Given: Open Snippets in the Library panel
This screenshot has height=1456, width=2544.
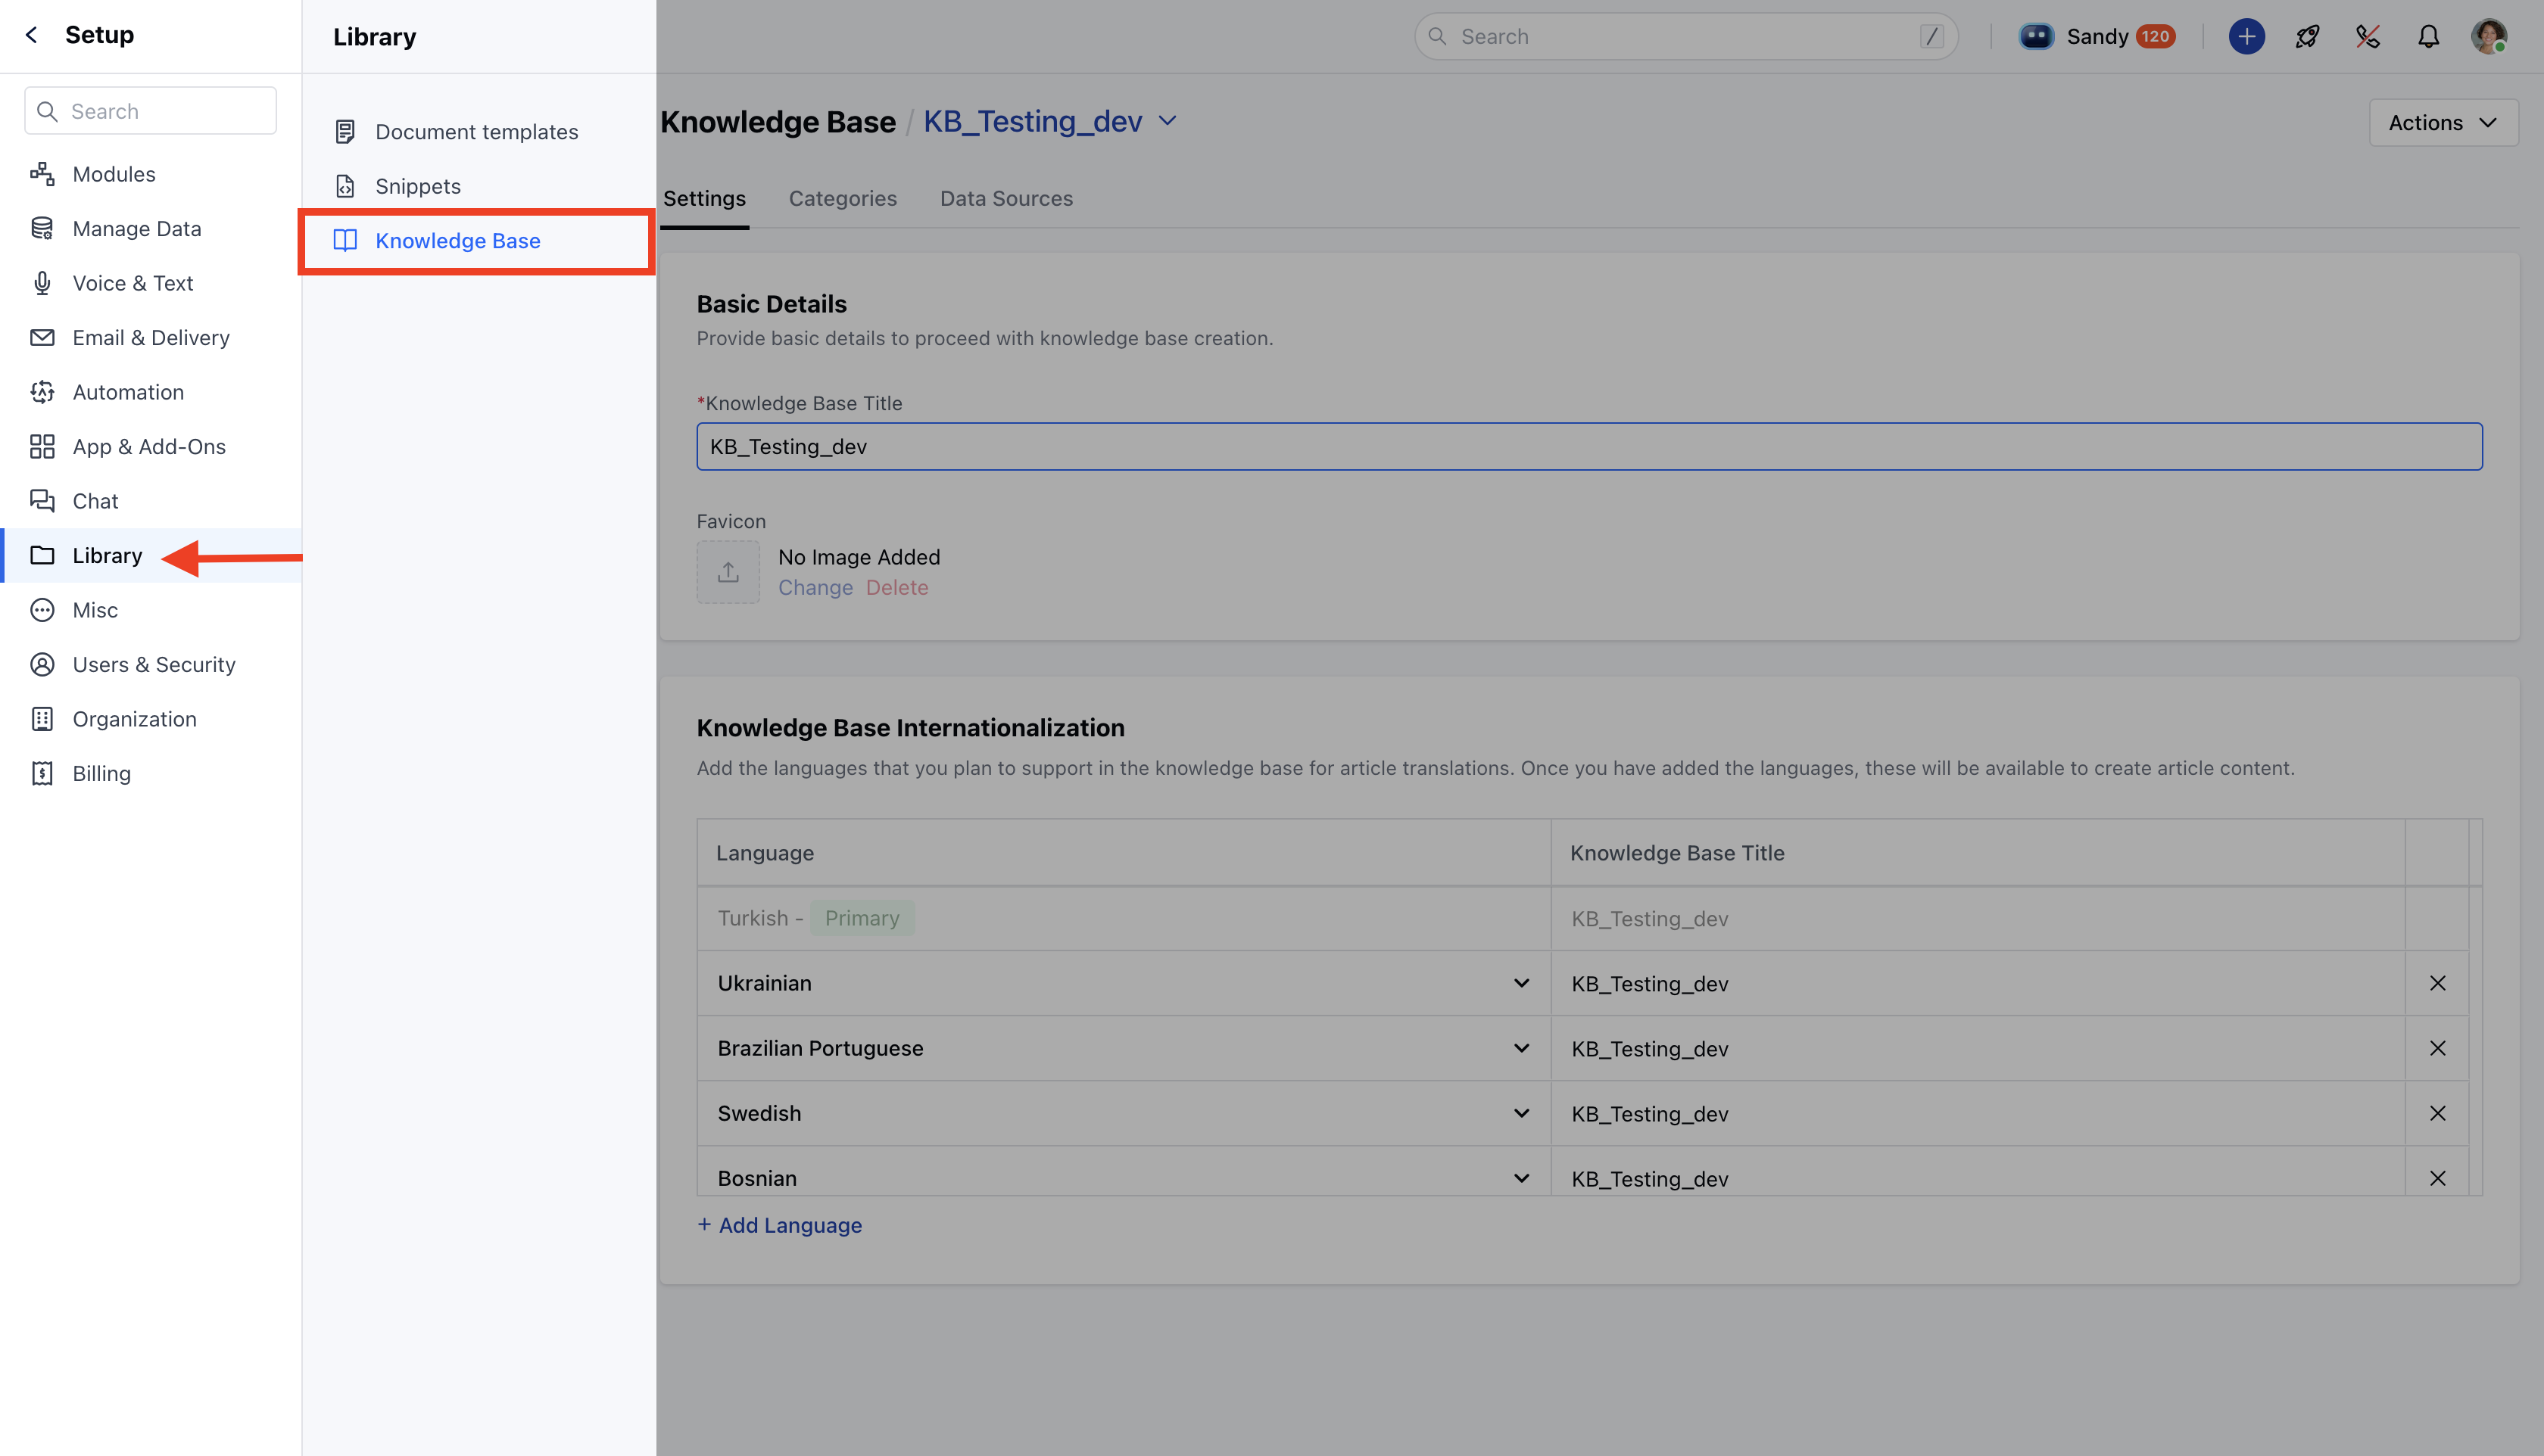Looking at the screenshot, I should [x=417, y=186].
